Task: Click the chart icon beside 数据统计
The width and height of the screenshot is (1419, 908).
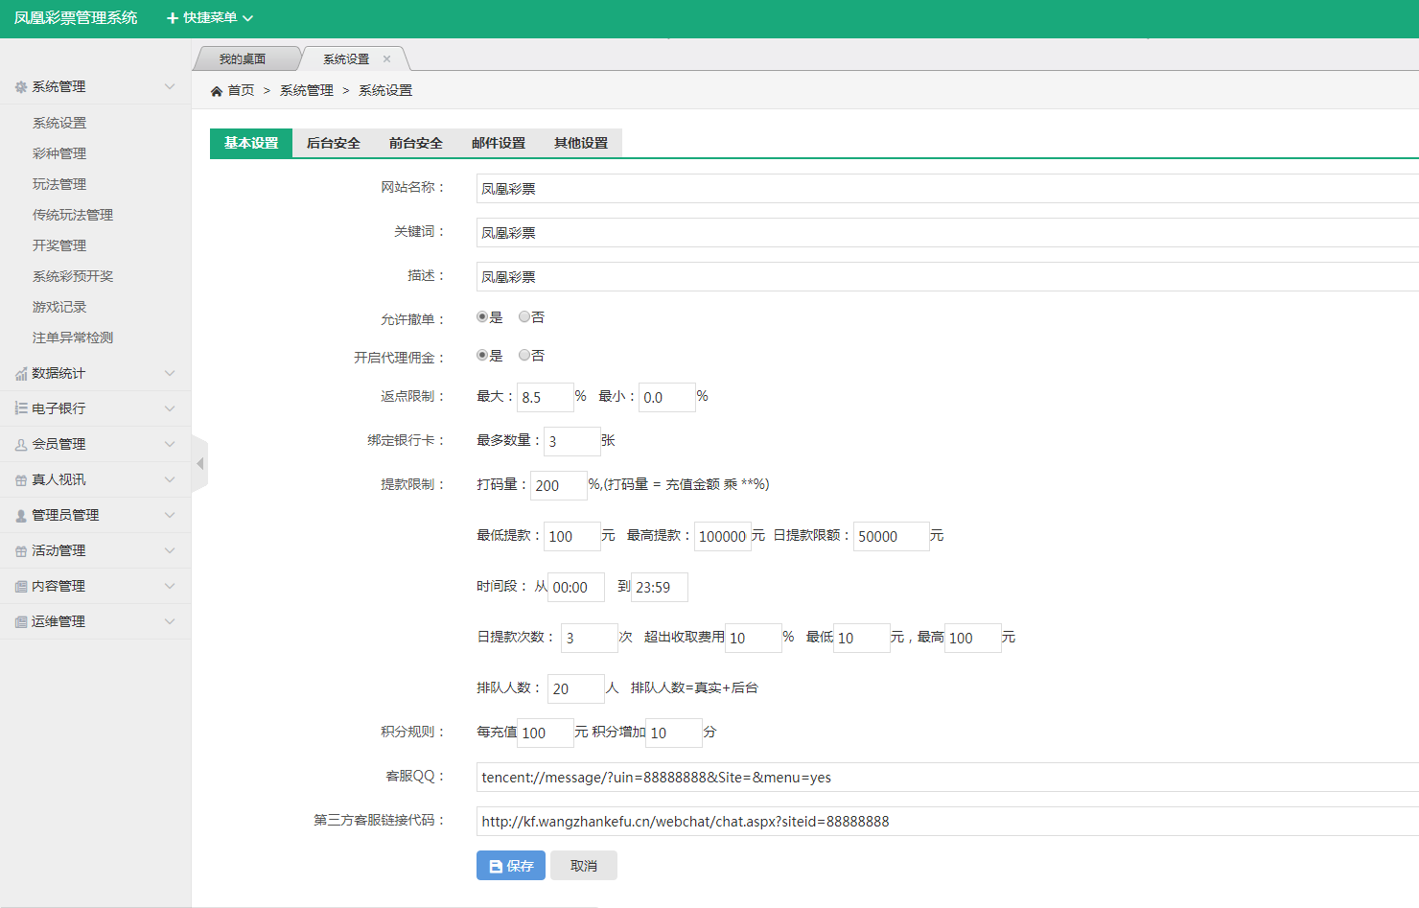Action: 21,374
